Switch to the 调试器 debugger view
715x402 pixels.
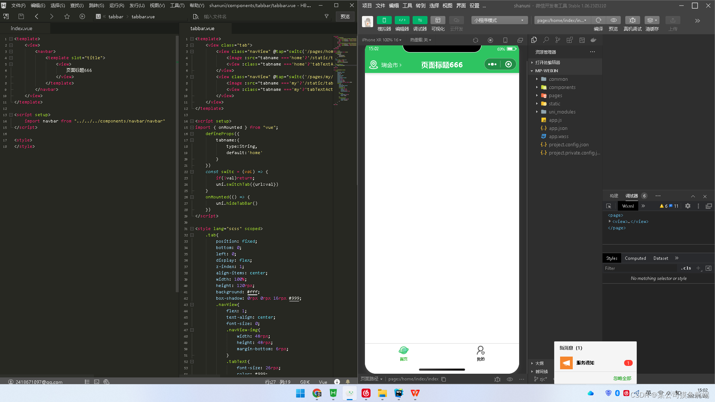pos(420,23)
